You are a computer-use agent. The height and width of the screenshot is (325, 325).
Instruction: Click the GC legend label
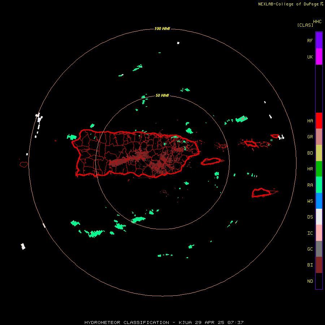point(310,249)
